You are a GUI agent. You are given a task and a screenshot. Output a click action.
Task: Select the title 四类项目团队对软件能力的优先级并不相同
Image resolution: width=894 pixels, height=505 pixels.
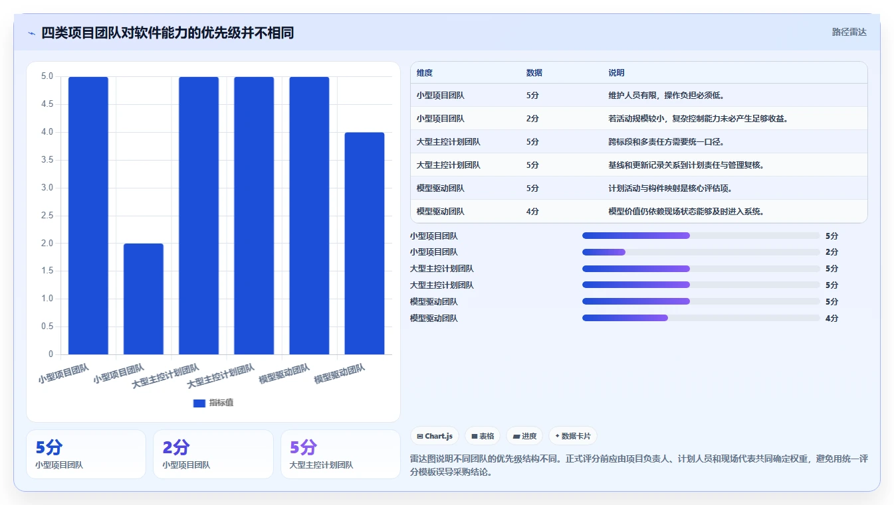click(x=168, y=33)
